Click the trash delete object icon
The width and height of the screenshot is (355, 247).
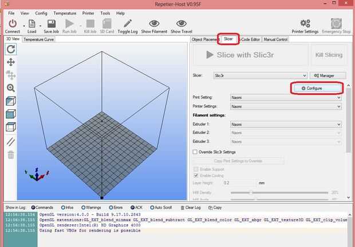[11, 155]
